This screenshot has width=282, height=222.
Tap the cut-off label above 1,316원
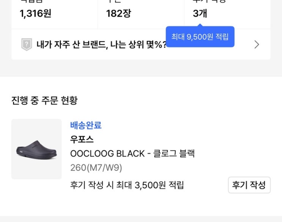31,2
